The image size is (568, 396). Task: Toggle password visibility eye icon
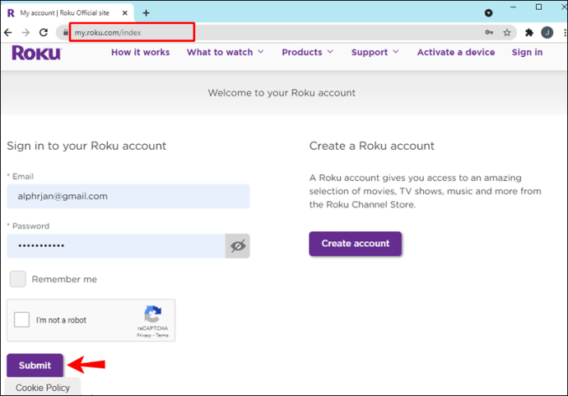tap(238, 246)
